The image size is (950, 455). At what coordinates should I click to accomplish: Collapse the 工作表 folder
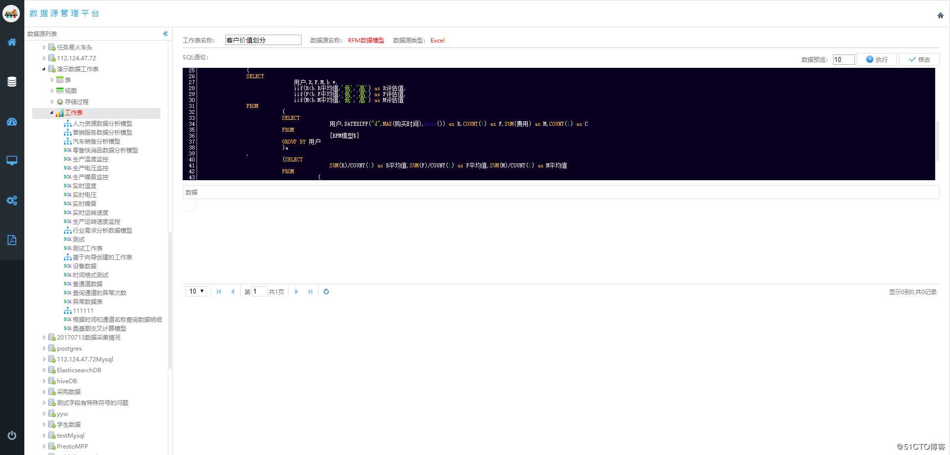pos(52,113)
